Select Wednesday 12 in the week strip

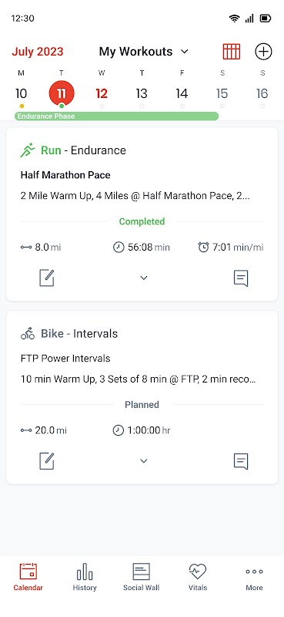(x=102, y=93)
